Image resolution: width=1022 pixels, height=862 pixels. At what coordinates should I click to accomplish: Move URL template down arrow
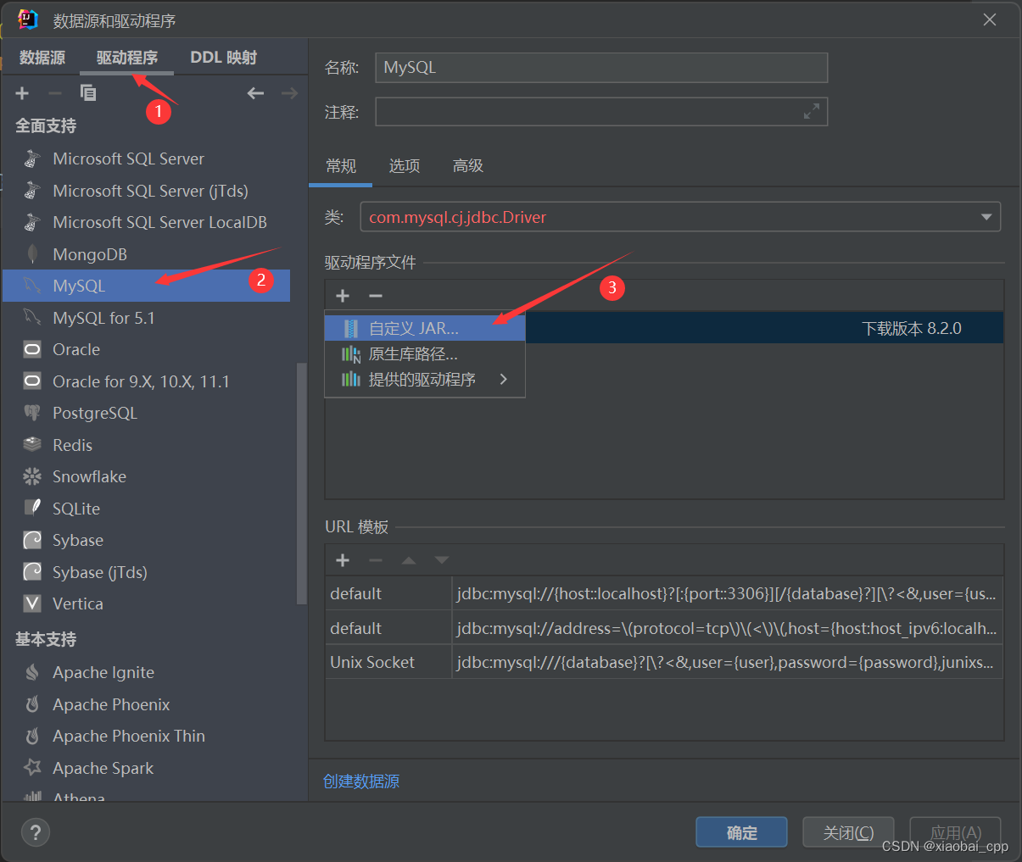(441, 560)
